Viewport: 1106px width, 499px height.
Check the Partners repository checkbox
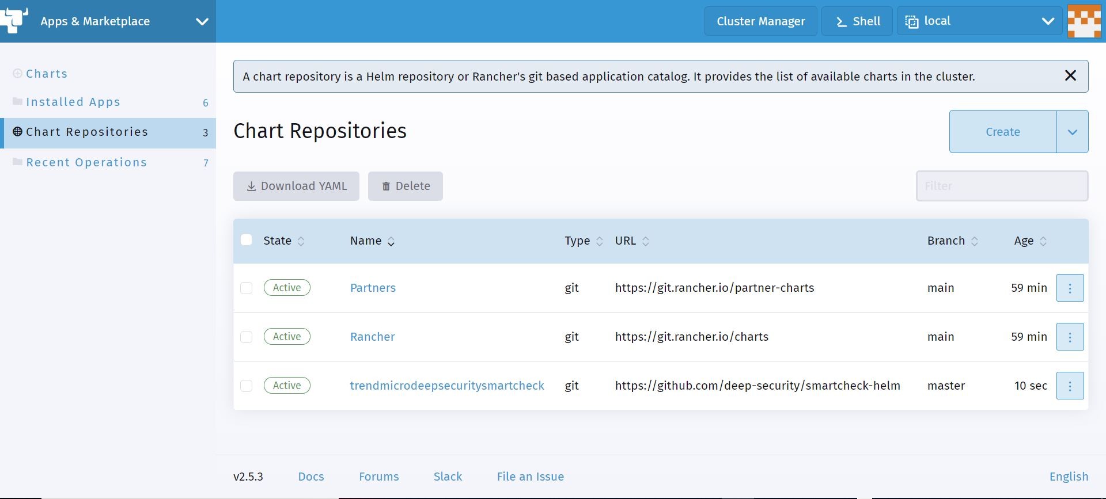tap(246, 288)
